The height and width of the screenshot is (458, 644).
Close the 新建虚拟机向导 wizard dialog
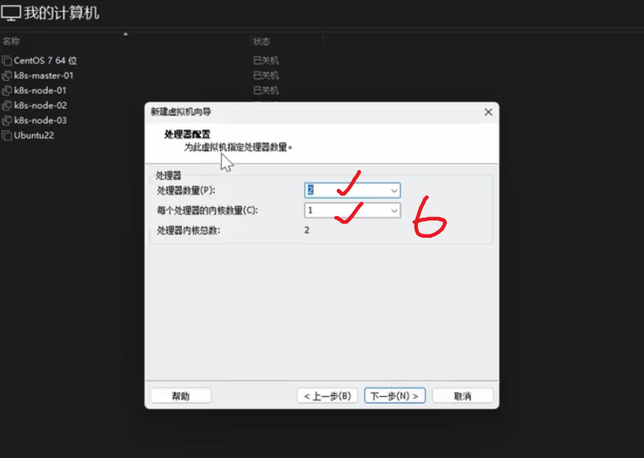(488, 112)
